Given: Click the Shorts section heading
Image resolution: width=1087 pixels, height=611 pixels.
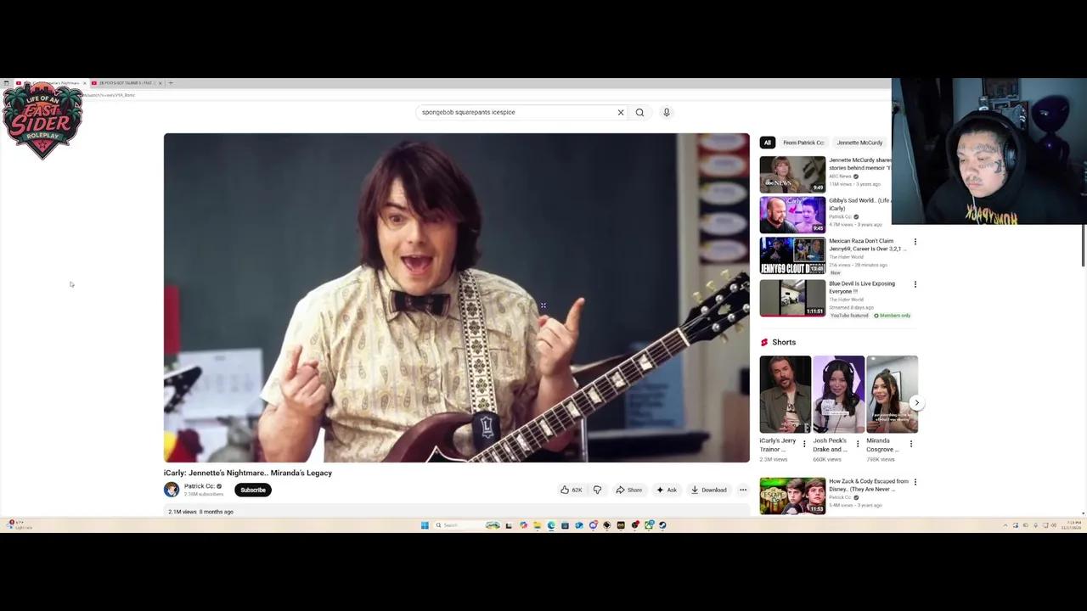Looking at the screenshot, I should click(x=784, y=342).
